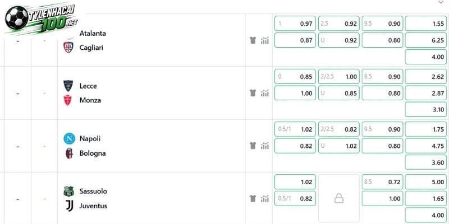Select Napoli under odds 1.02

click(x=339, y=146)
